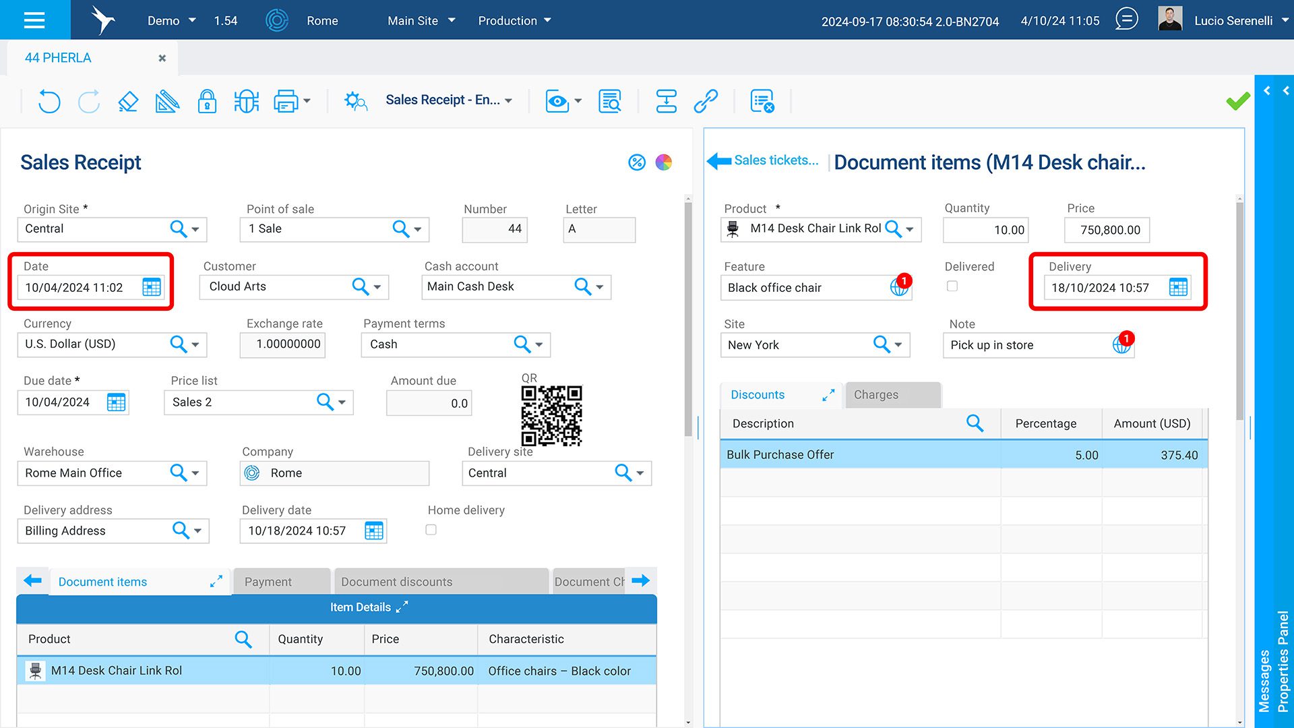
Task: Toggle the Delivered checkbox
Action: (952, 286)
